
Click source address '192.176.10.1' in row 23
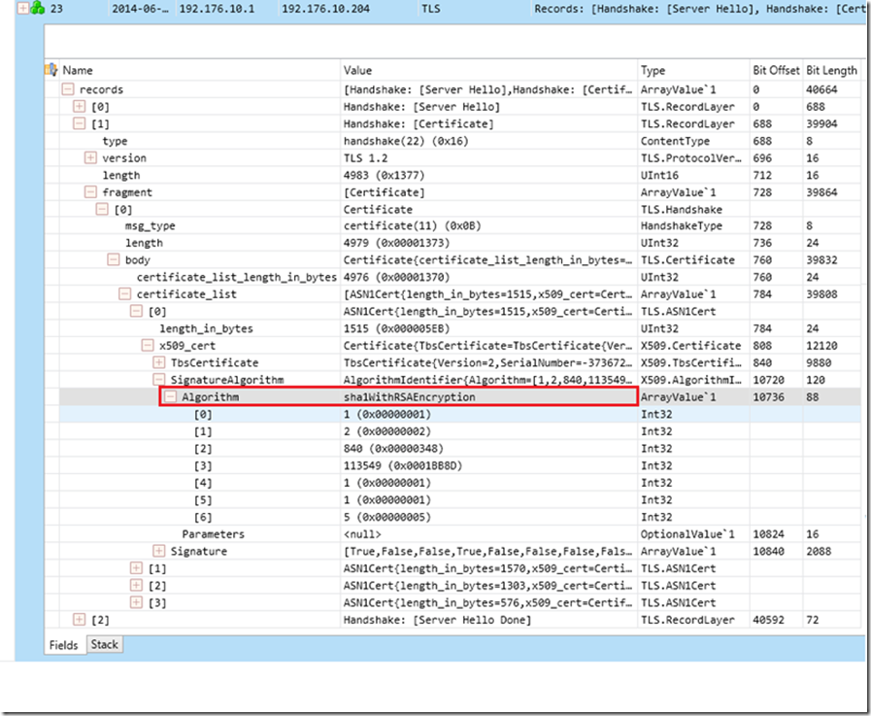pyautogui.click(x=217, y=9)
